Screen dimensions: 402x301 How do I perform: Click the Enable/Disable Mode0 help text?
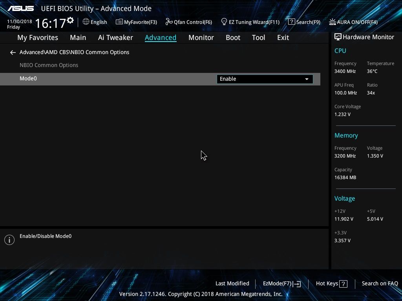point(46,236)
